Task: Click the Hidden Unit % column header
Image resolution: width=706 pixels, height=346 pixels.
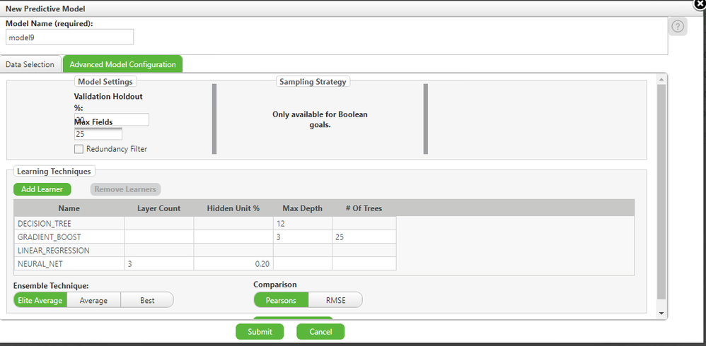Action: [x=233, y=208]
